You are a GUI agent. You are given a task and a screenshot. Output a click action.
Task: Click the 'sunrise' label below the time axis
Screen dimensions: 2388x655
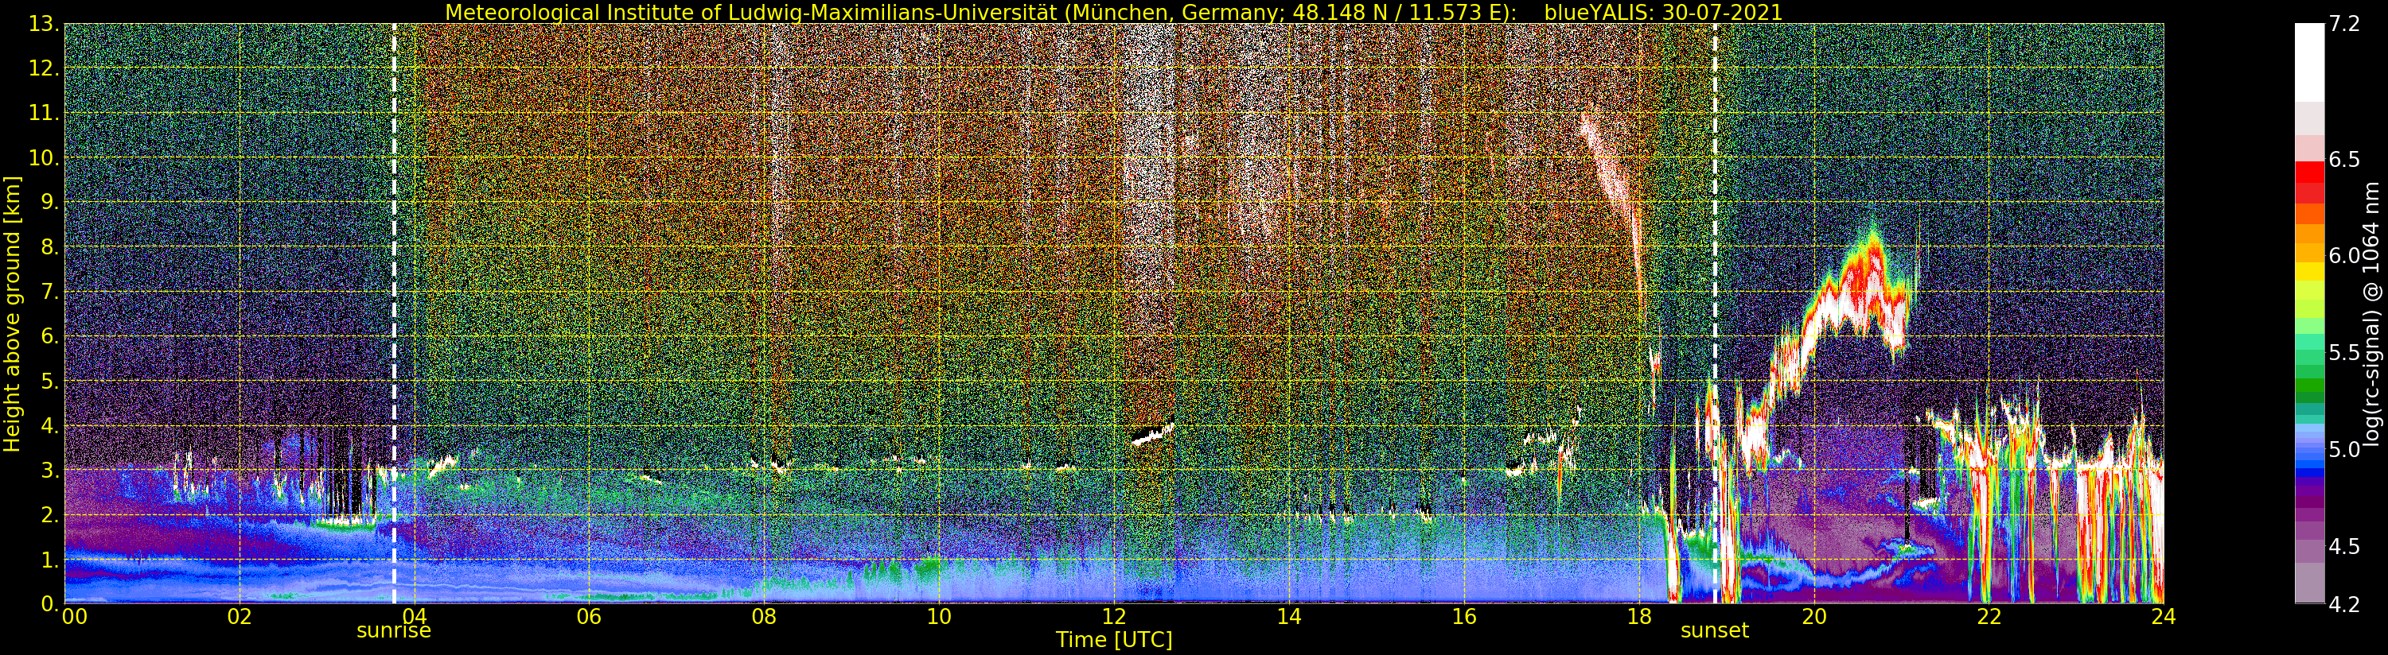[394, 631]
